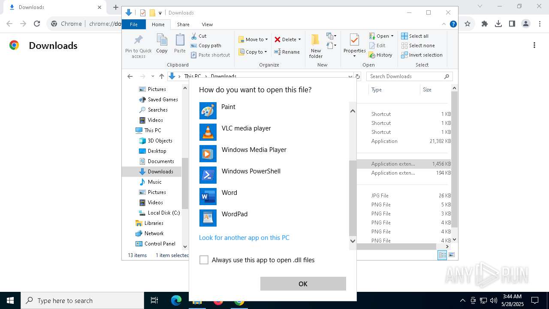Click the Cut scissors command
The height and width of the screenshot is (309, 549).
point(199,36)
